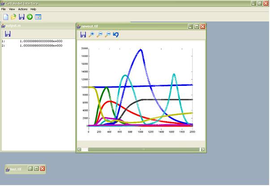Open the Help menu
Screen dimensions: 270x186
33,9
